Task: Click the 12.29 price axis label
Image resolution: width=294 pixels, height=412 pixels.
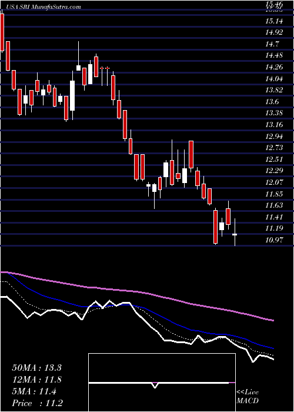Action: pyautogui.click(x=275, y=170)
